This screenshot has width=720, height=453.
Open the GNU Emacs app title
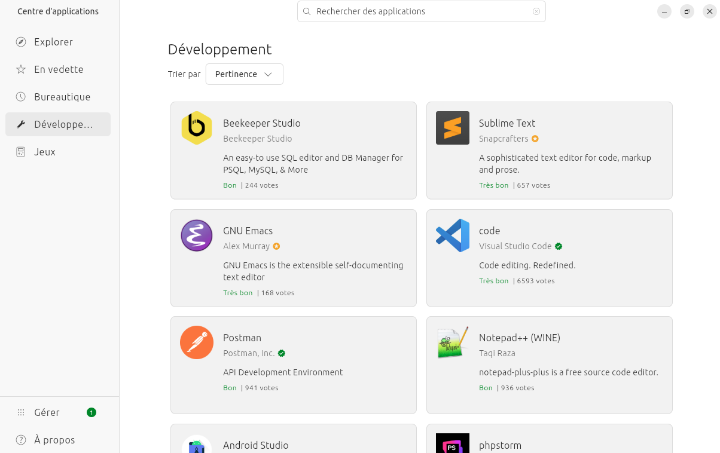(248, 231)
